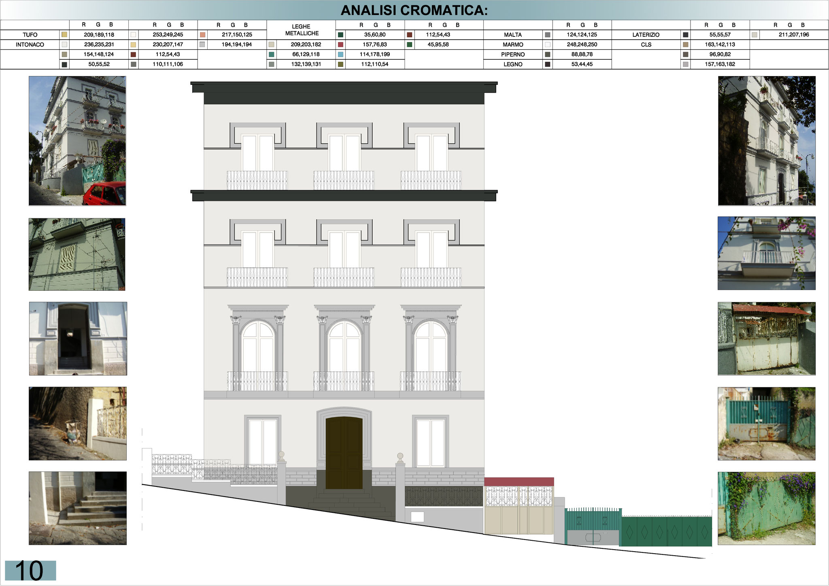Click the LEGHE METALLICHE header cell
Viewport: 829px width, 586px height.
pos(301,30)
